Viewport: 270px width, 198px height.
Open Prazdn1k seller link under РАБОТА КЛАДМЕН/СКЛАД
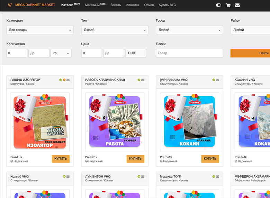click(x=91, y=157)
